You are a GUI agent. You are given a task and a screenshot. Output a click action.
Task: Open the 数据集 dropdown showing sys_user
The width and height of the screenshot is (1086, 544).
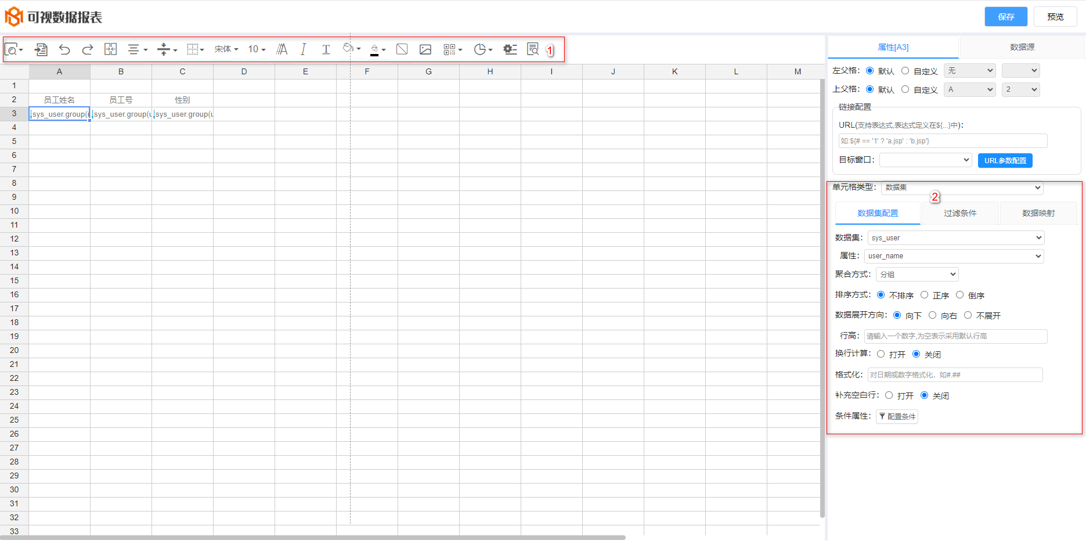[956, 238]
